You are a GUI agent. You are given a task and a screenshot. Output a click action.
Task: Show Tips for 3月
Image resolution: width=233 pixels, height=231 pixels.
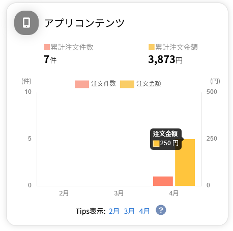coord(129,211)
